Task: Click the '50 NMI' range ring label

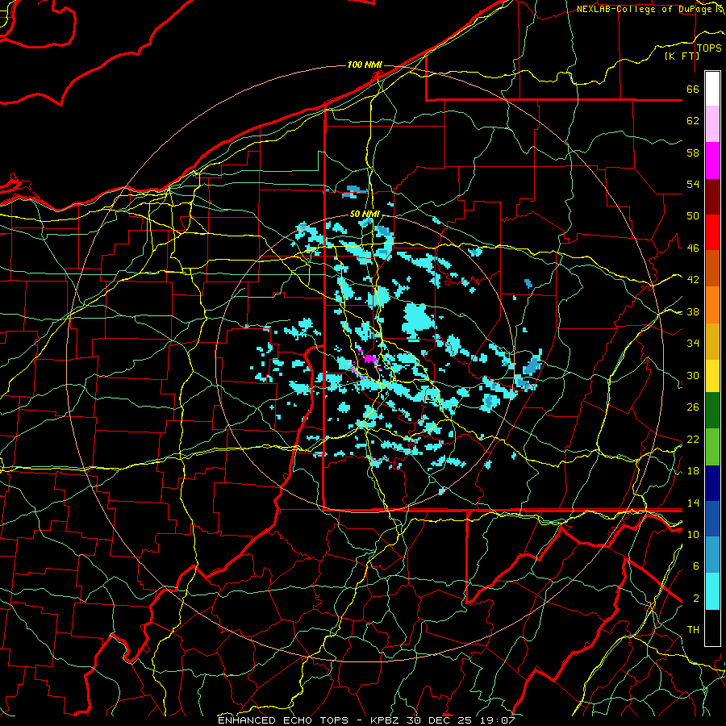Action: pyautogui.click(x=365, y=214)
